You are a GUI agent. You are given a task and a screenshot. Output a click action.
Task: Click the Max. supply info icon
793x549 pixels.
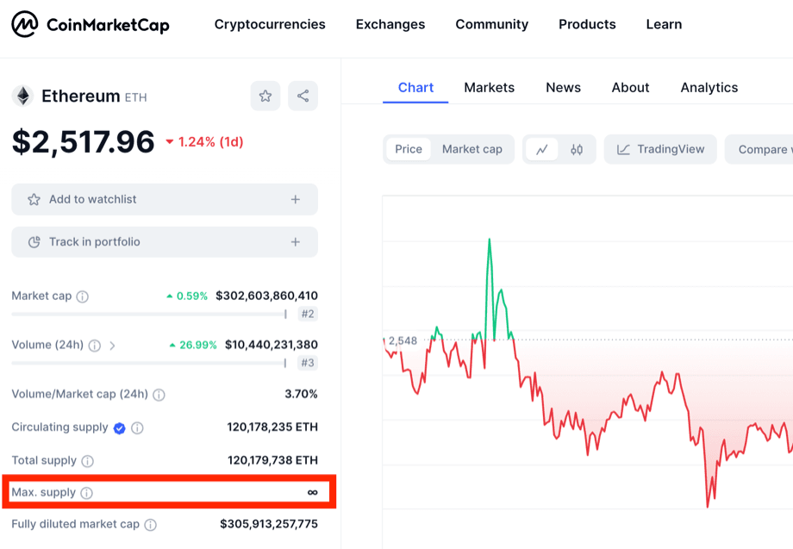coord(87,493)
